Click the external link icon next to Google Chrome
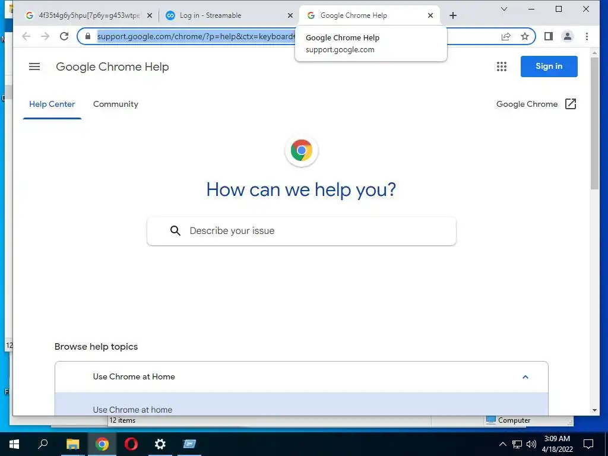Image resolution: width=608 pixels, height=456 pixels. pos(571,104)
